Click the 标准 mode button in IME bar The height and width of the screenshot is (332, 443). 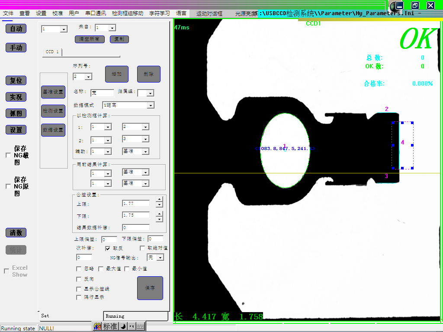[x=110, y=327]
